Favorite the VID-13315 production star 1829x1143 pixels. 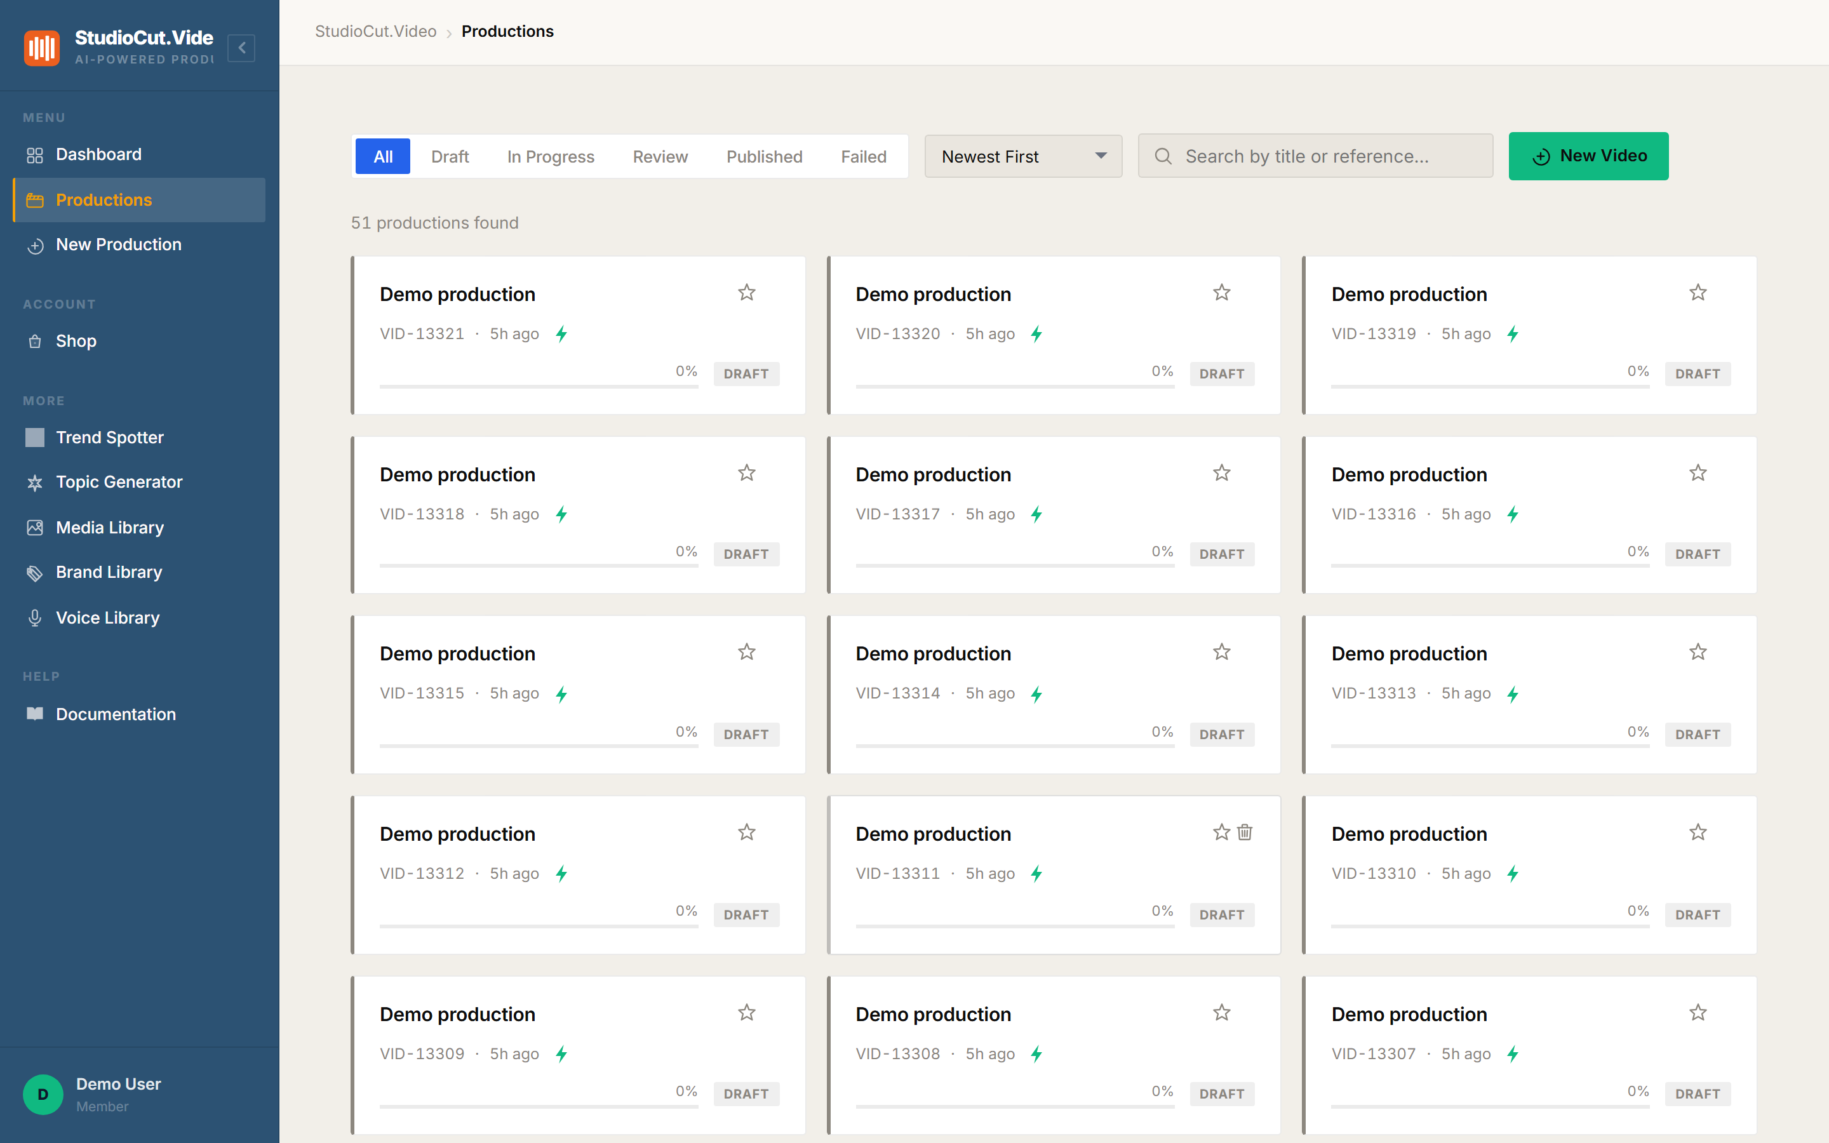tap(747, 652)
